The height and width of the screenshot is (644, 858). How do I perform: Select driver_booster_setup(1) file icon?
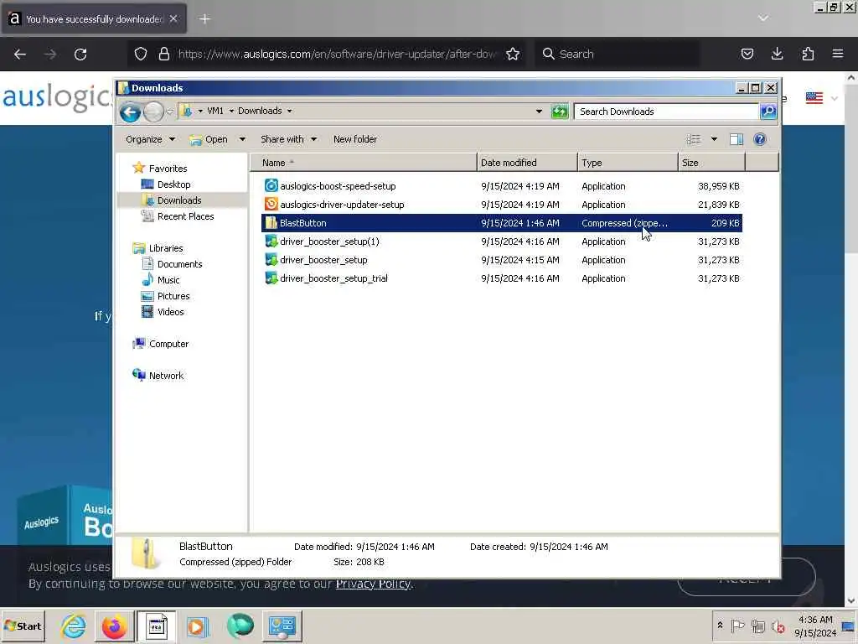point(271,241)
